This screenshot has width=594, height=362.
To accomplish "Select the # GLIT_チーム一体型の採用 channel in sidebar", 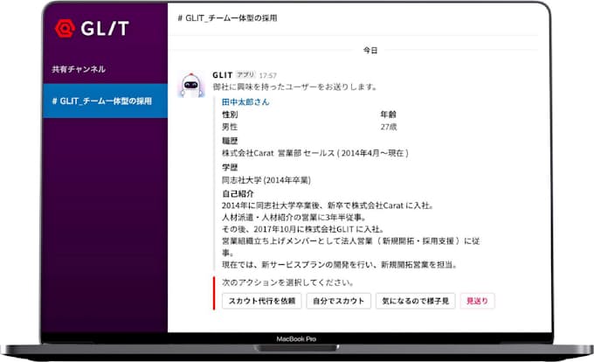I will pyautogui.click(x=102, y=101).
